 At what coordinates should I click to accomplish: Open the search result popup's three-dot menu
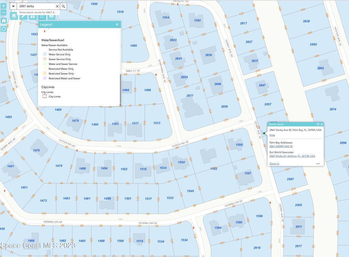pyautogui.click(x=318, y=164)
